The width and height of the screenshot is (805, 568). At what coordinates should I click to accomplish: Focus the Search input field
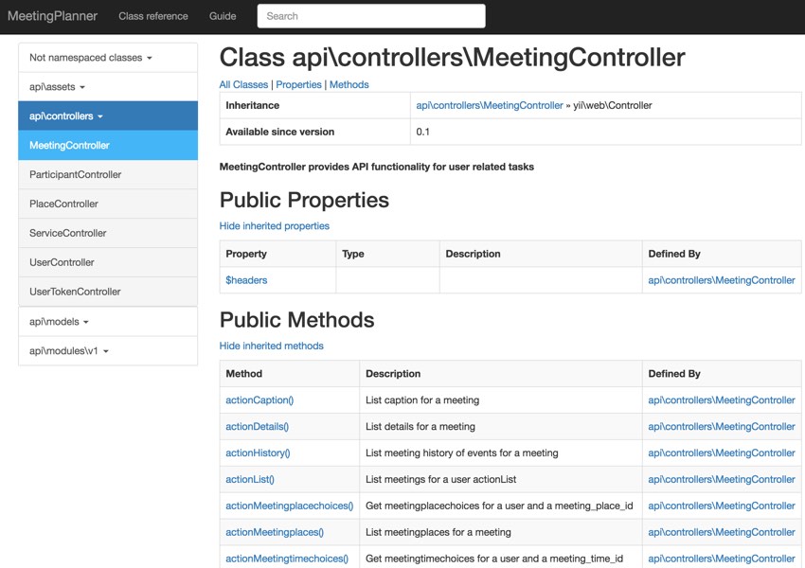tap(371, 16)
